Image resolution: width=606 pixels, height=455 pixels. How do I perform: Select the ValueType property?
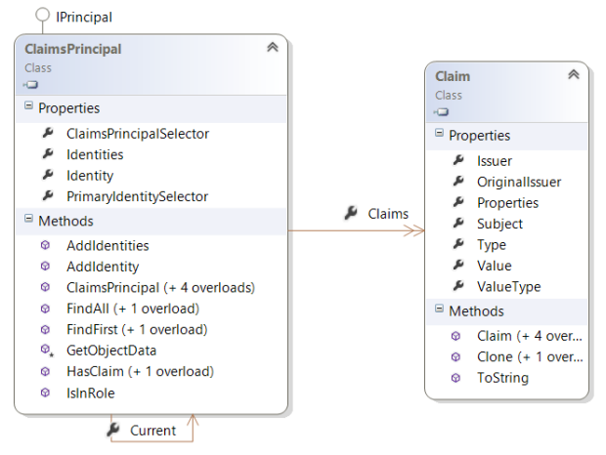point(508,286)
